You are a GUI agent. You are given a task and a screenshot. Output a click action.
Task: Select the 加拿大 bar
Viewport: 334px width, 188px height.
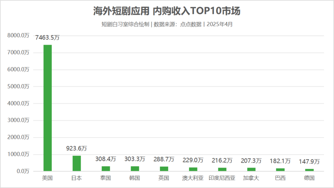[x=251, y=169]
